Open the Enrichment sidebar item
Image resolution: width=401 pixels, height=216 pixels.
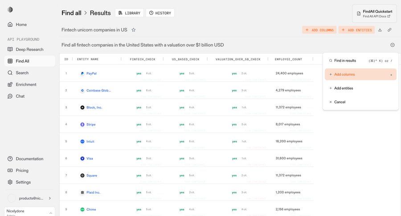26,84
